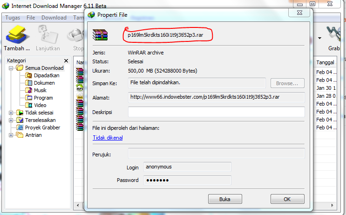346x215 pixels.
Task: Click into the Deskripsi text field
Action: [216, 112]
